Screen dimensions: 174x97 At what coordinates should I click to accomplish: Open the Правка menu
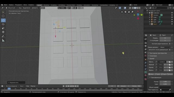point(11,5)
